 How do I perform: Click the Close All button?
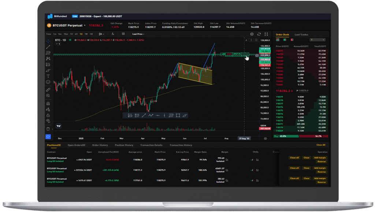point(320,145)
